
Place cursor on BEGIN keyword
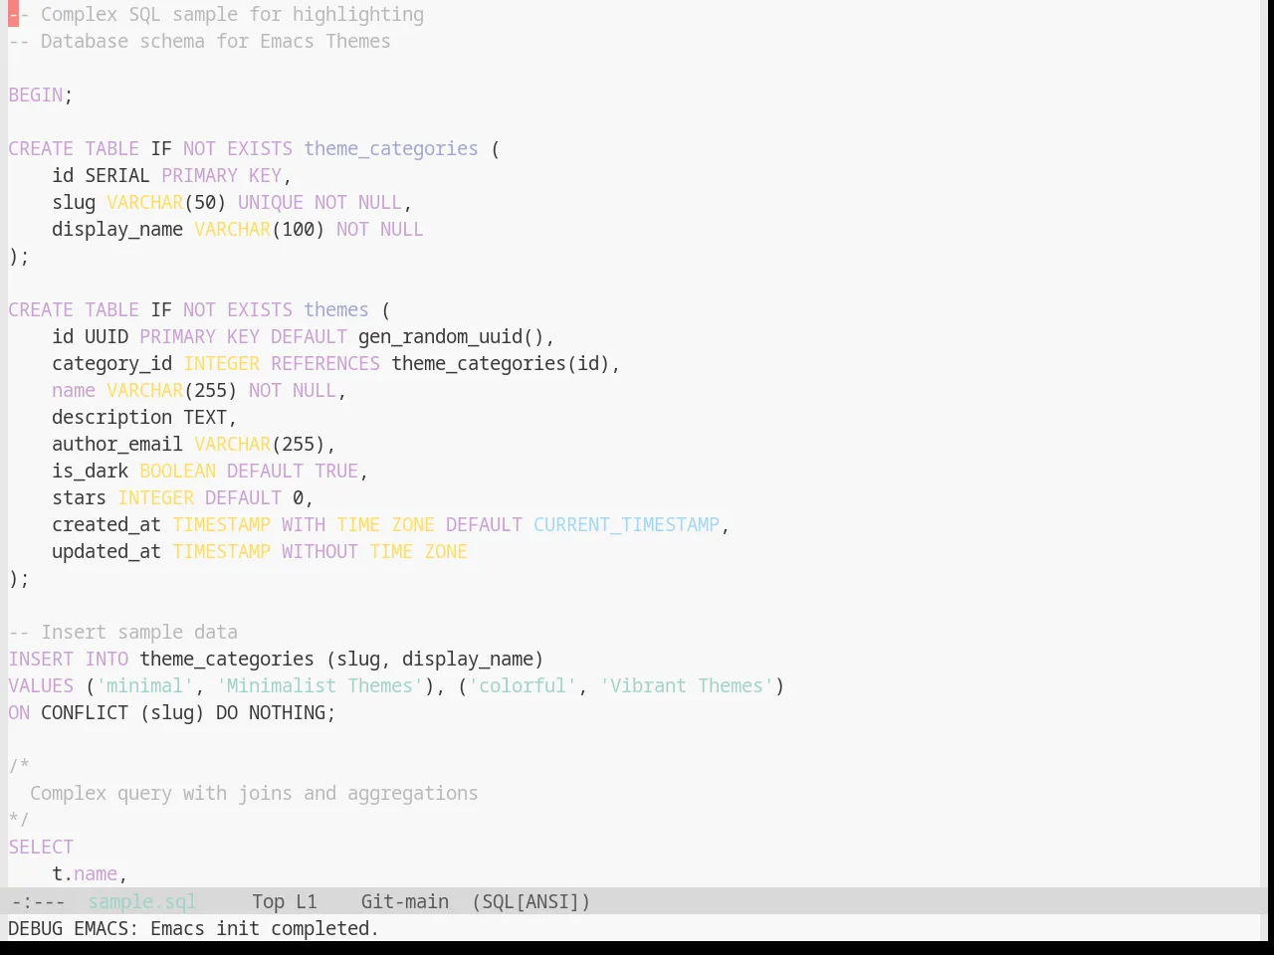[x=36, y=95]
